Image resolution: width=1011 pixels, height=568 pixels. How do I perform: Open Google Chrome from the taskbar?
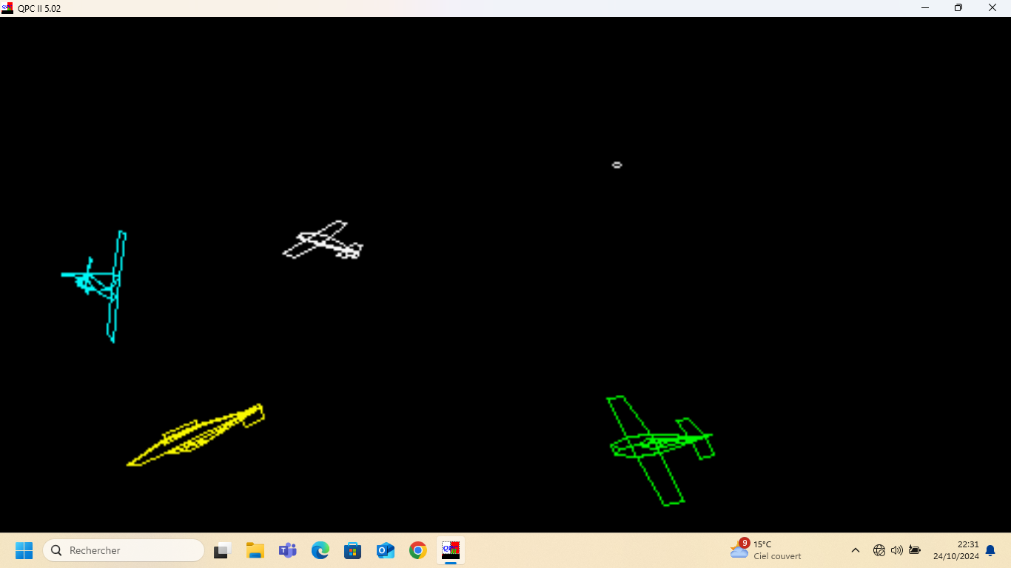[x=418, y=550]
